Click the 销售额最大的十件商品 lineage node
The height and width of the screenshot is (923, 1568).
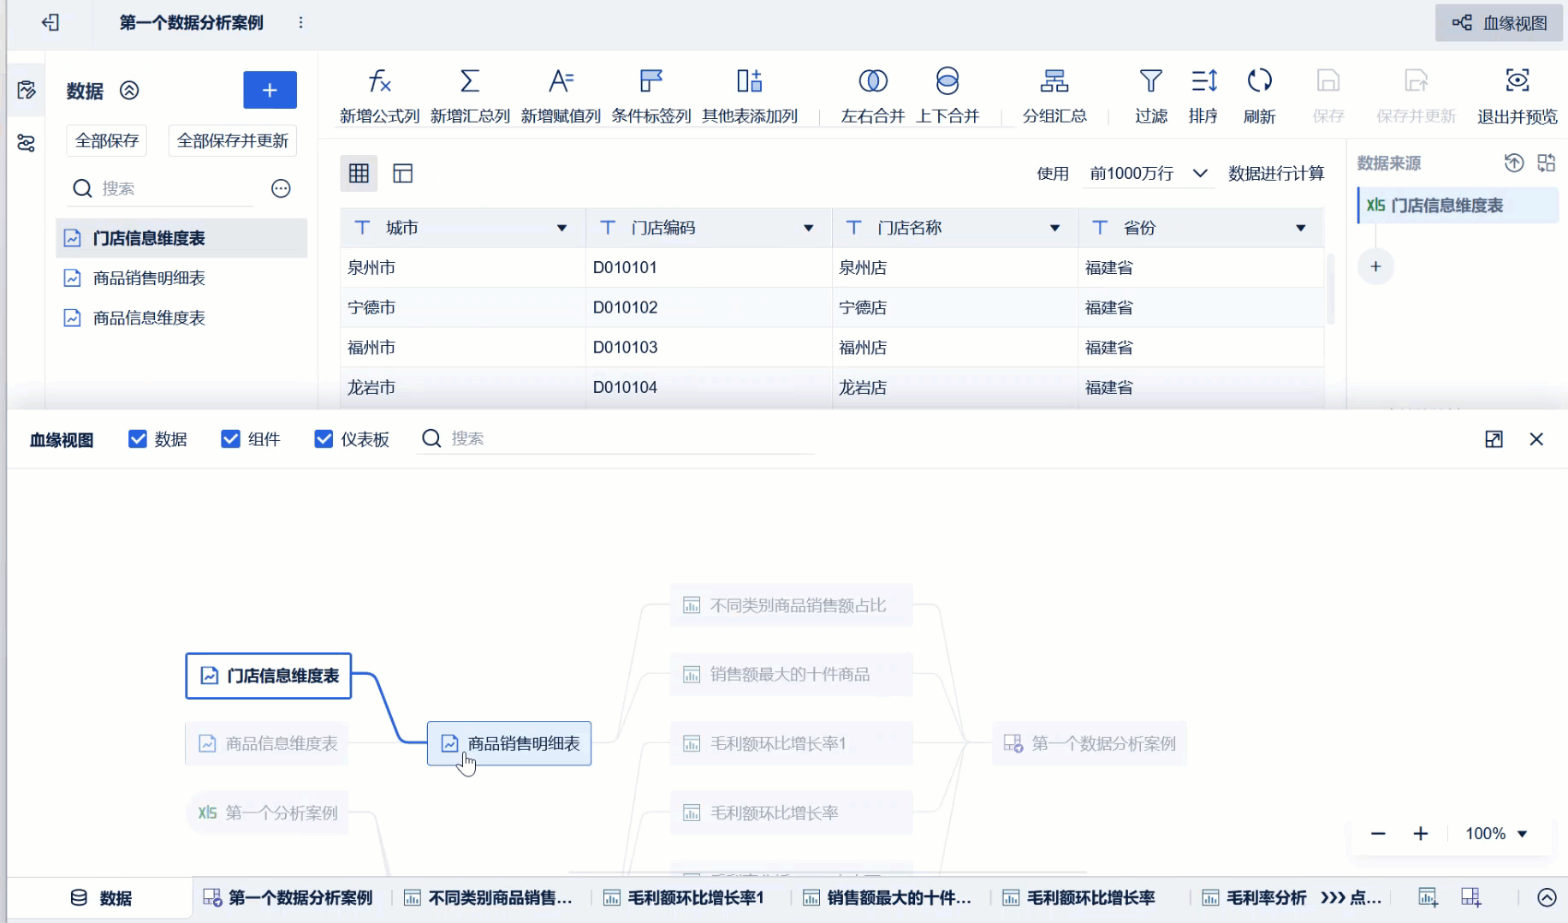tap(791, 675)
